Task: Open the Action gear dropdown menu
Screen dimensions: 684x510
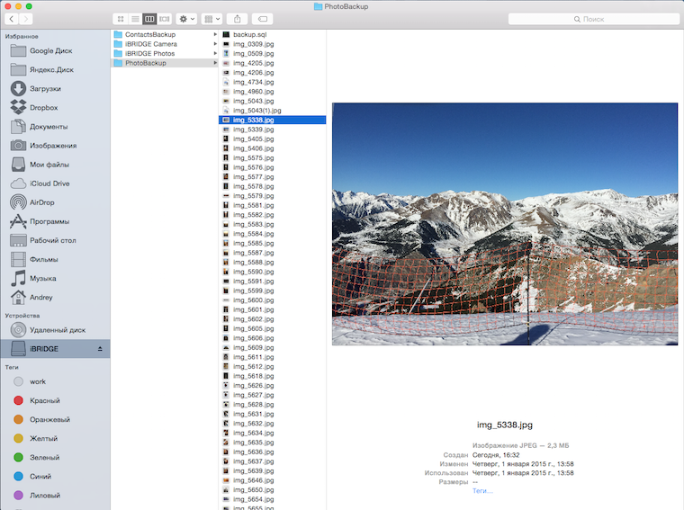Action: pyautogui.click(x=187, y=18)
